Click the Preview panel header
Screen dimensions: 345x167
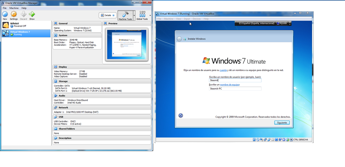(x=127, y=23)
